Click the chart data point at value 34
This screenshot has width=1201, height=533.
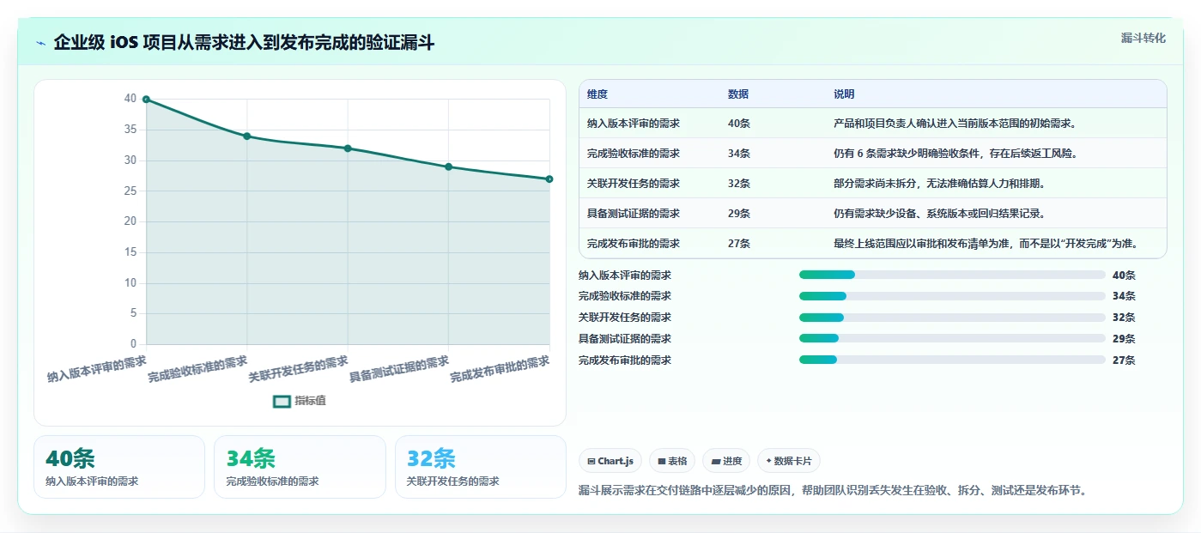(247, 136)
